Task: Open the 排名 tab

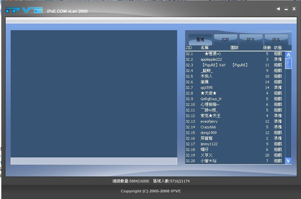Action: pos(276,39)
